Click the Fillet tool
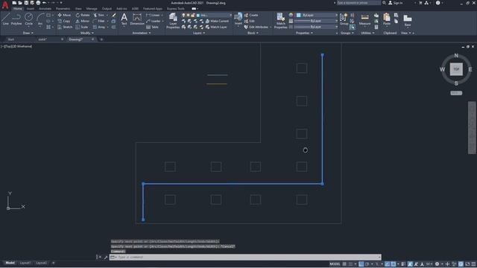The image size is (477, 268). (99, 21)
